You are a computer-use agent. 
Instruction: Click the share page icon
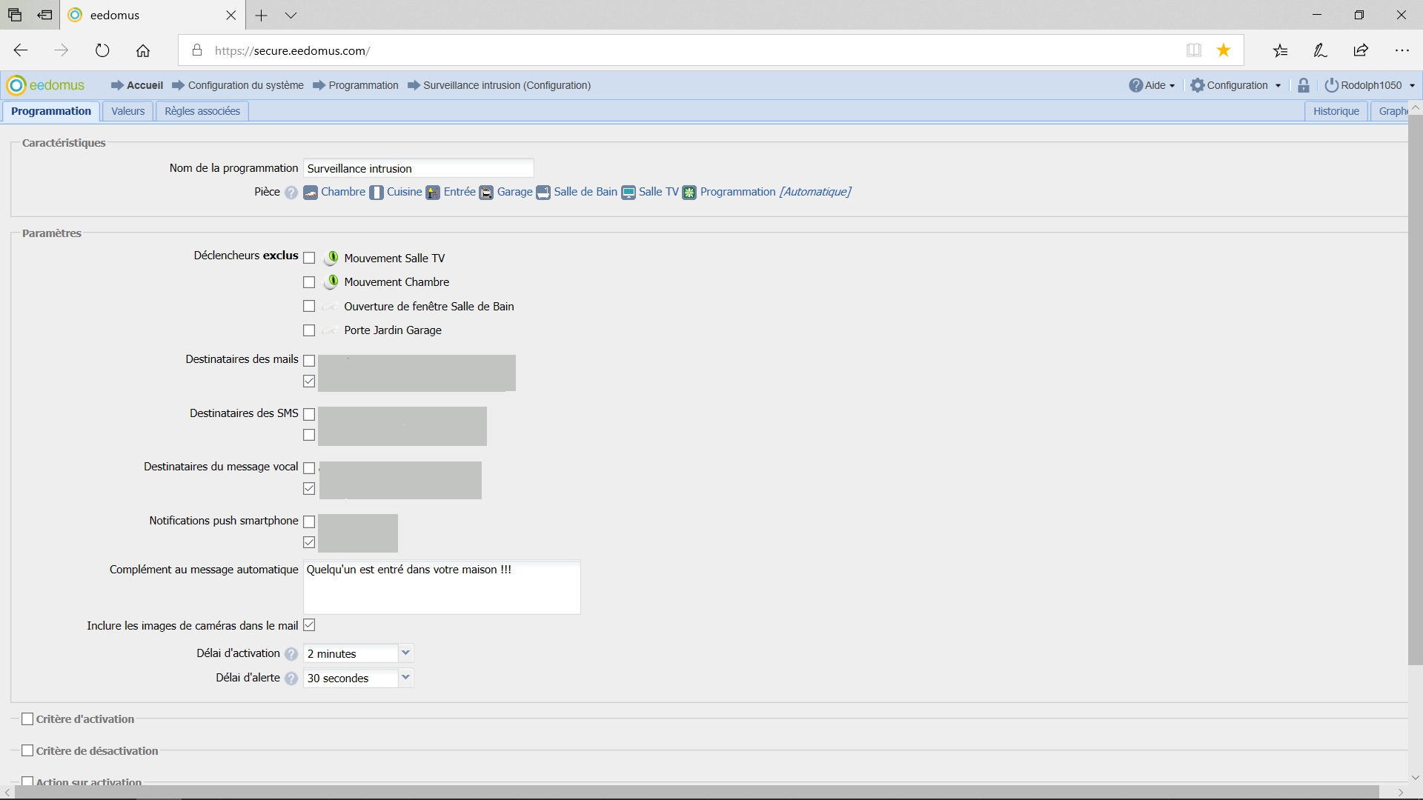coord(1361,50)
